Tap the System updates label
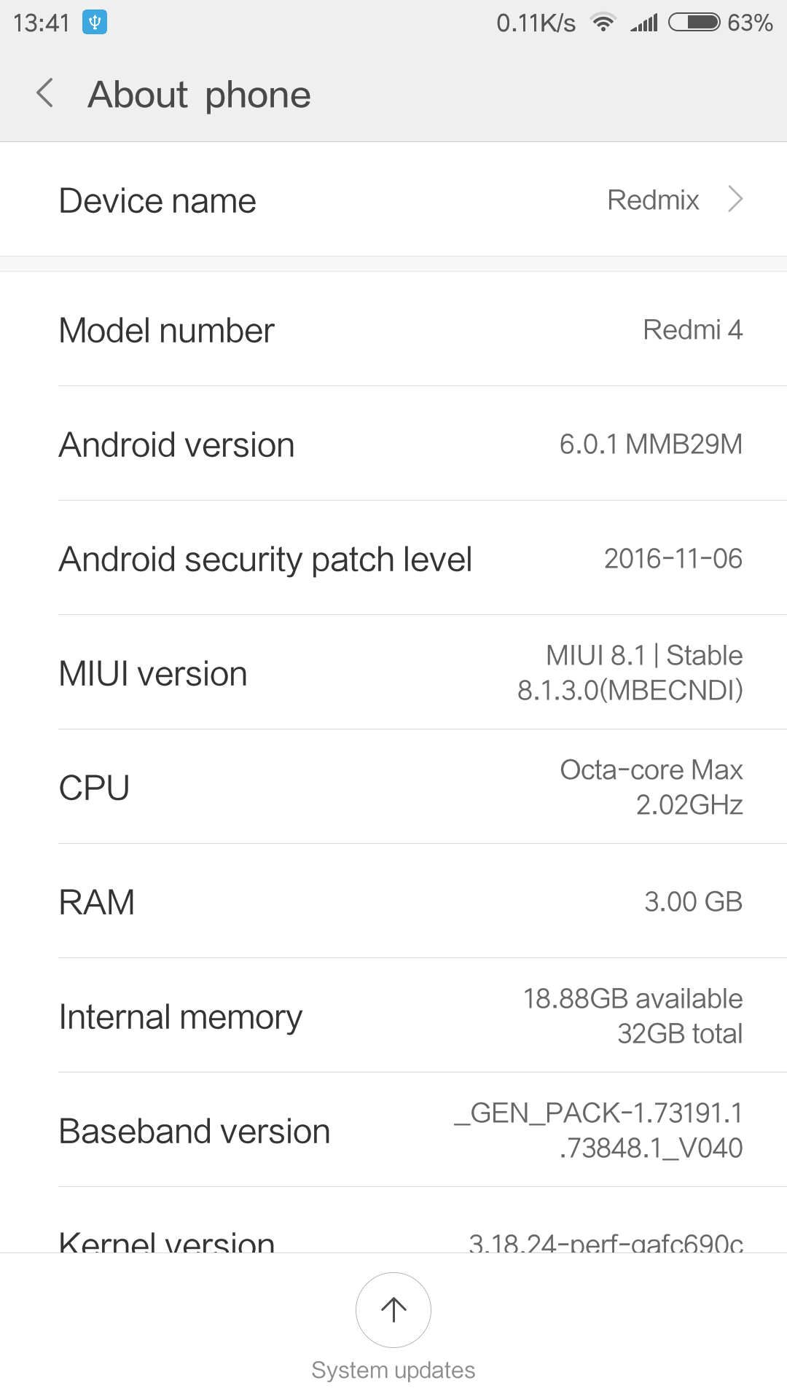 (393, 1370)
